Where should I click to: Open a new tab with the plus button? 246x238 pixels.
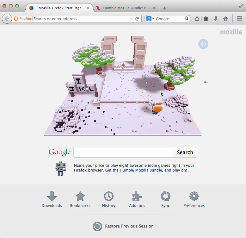tap(164, 8)
